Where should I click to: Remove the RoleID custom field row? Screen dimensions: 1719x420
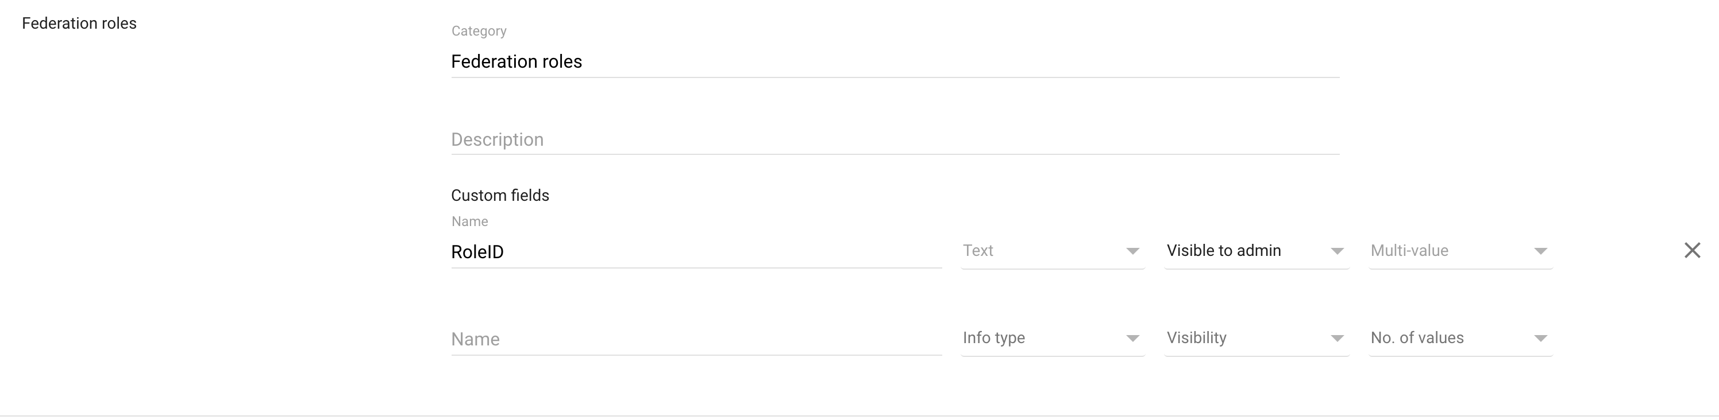point(1693,251)
